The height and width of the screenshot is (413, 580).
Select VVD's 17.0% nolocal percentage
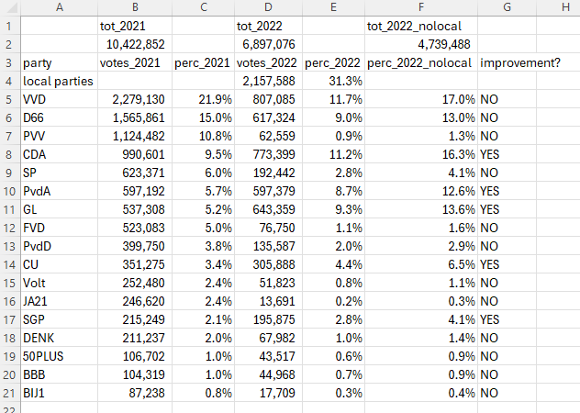(421, 99)
